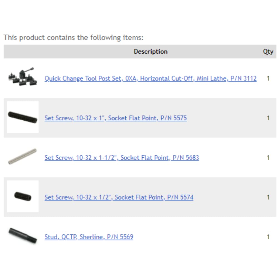Click the Qty column header

pos(268,52)
